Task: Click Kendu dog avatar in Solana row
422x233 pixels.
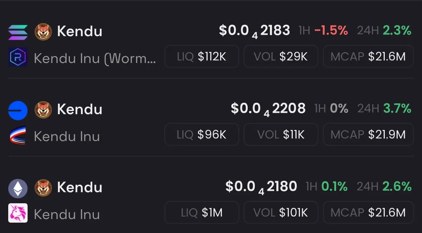Action: (x=43, y=32)
